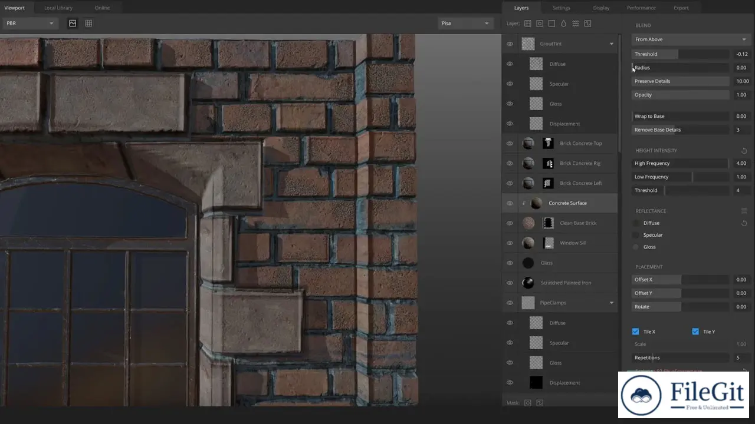Open the Reflectance options list icon
This screenshot has height=424, width=755.
coord(744,211)
